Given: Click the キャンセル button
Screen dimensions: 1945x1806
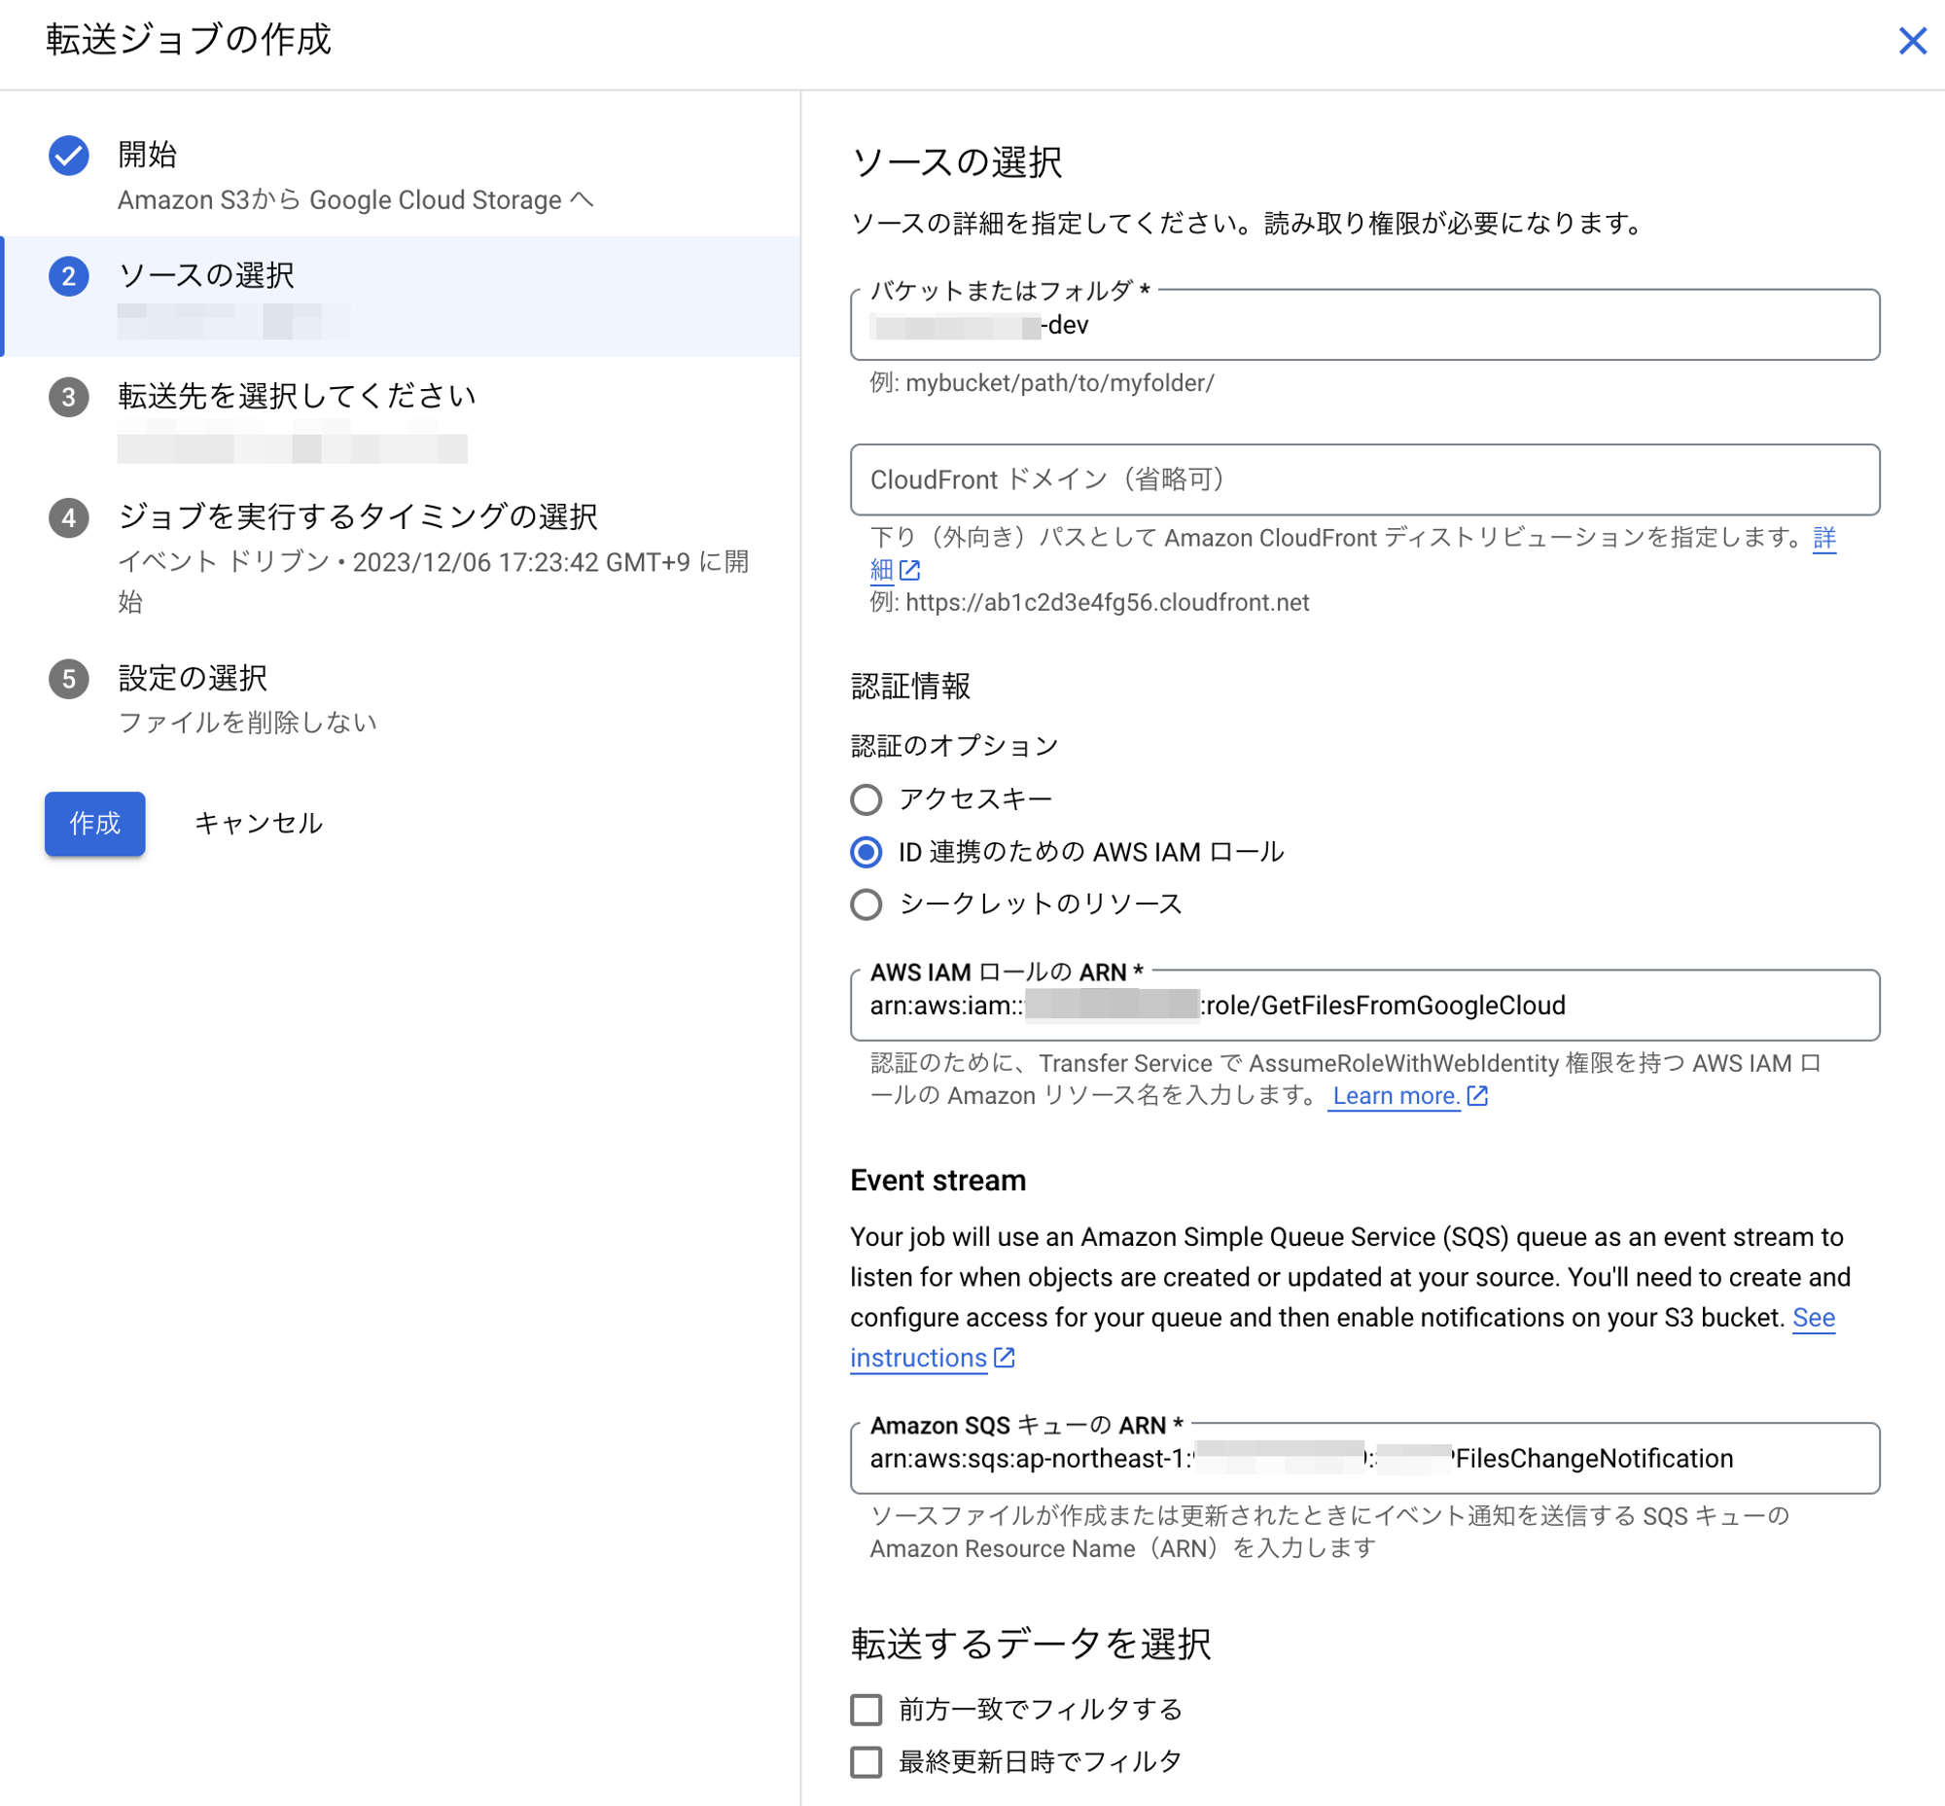Looking at the screenshot, I should tap(258, 824).
